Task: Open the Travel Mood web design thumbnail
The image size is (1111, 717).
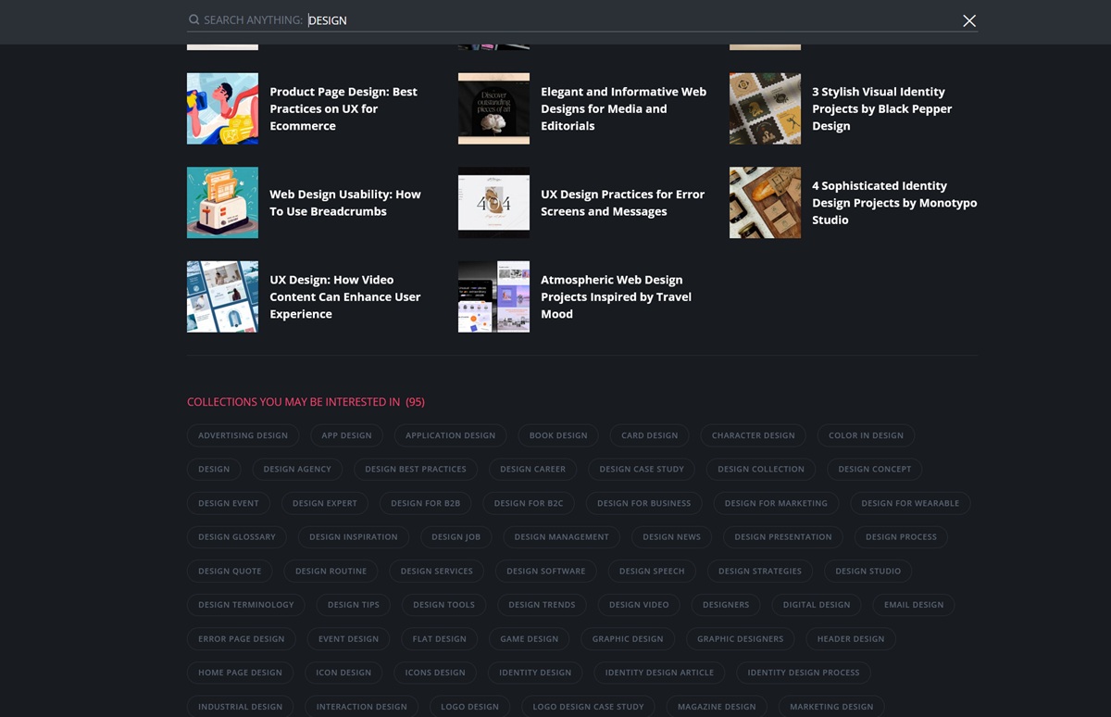Action: coord(493,296)
